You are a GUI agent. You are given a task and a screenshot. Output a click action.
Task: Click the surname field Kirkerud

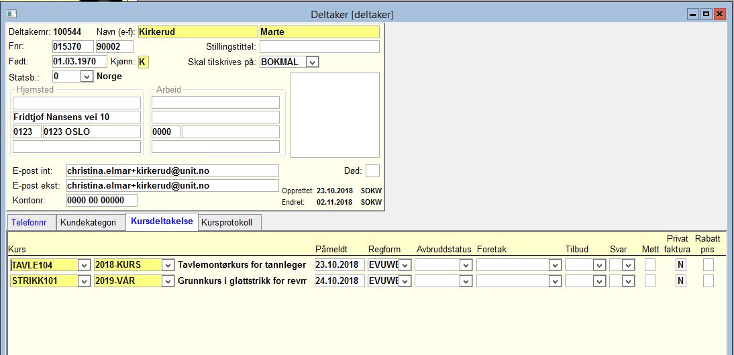pyautogui.click(x=197, y=32)
